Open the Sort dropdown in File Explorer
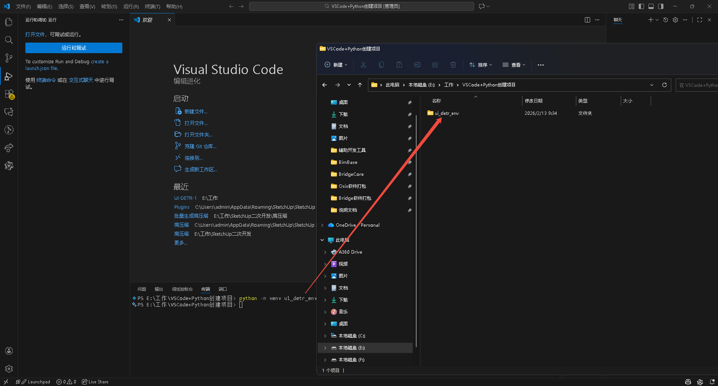The width and height of the screenshot is (718, 386). (481, 65)
